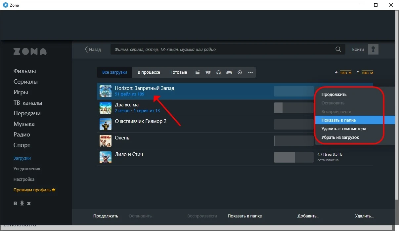Open Настройка in sidebar

[x=24, y=179]
